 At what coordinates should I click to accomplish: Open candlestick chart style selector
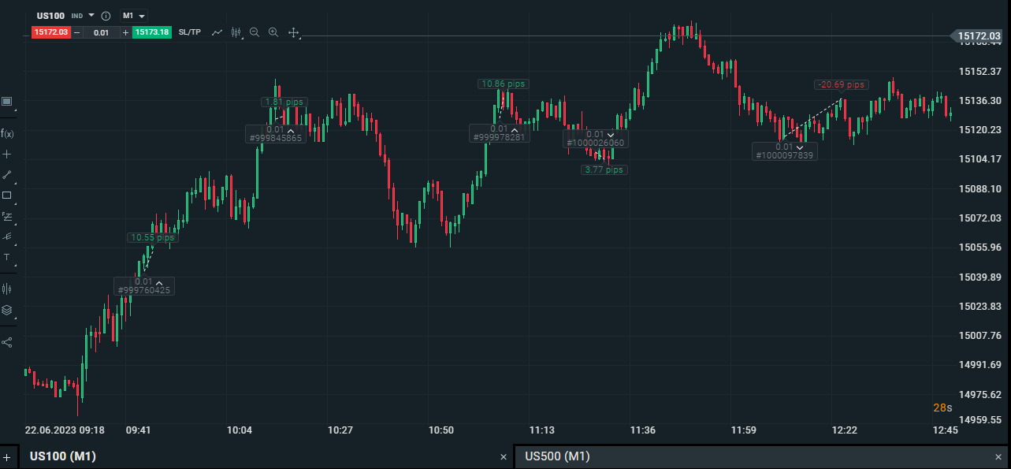click(x=235, y=32)
